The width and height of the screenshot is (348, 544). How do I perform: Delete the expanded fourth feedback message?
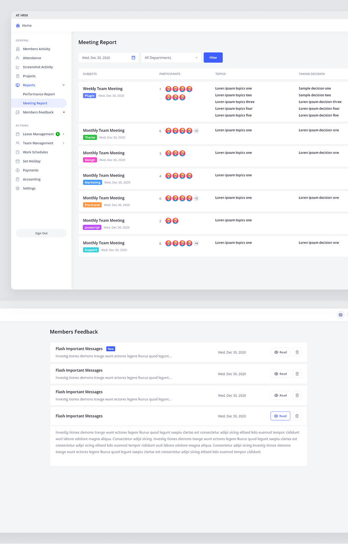[297, 416]
